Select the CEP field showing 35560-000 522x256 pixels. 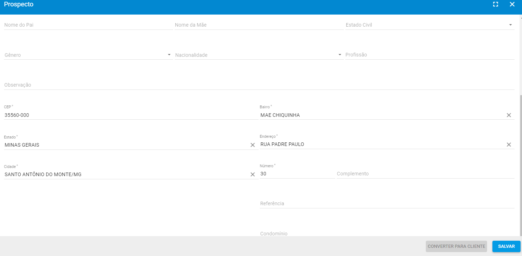click(107, 115)
